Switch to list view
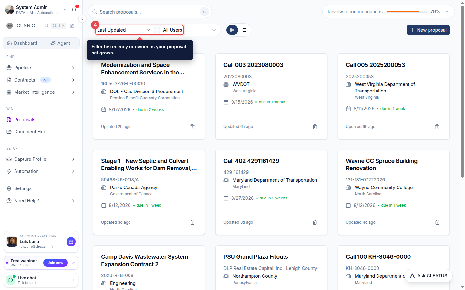 pos(244,30)
